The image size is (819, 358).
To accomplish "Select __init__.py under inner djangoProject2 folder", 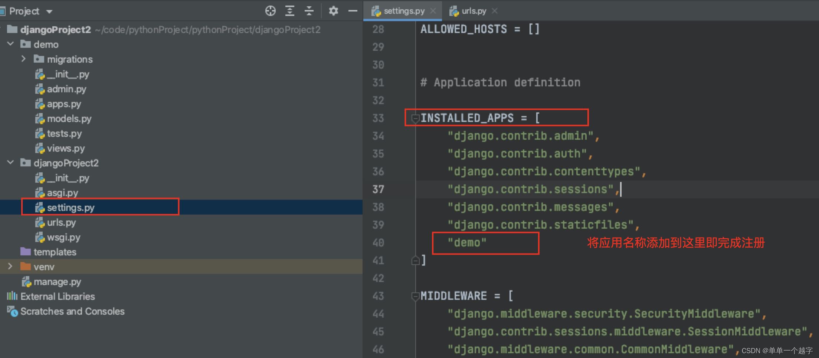I will coord(62,178).
